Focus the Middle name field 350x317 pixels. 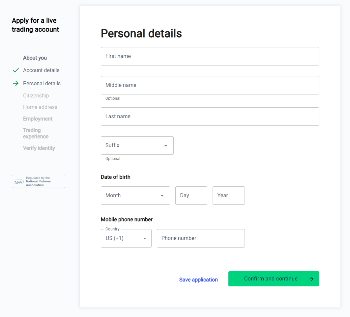click(x=210, y=85)
